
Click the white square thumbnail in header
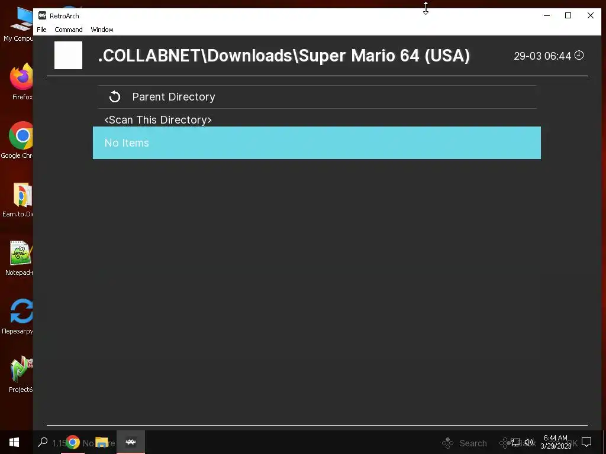click(x=69, y=55)
